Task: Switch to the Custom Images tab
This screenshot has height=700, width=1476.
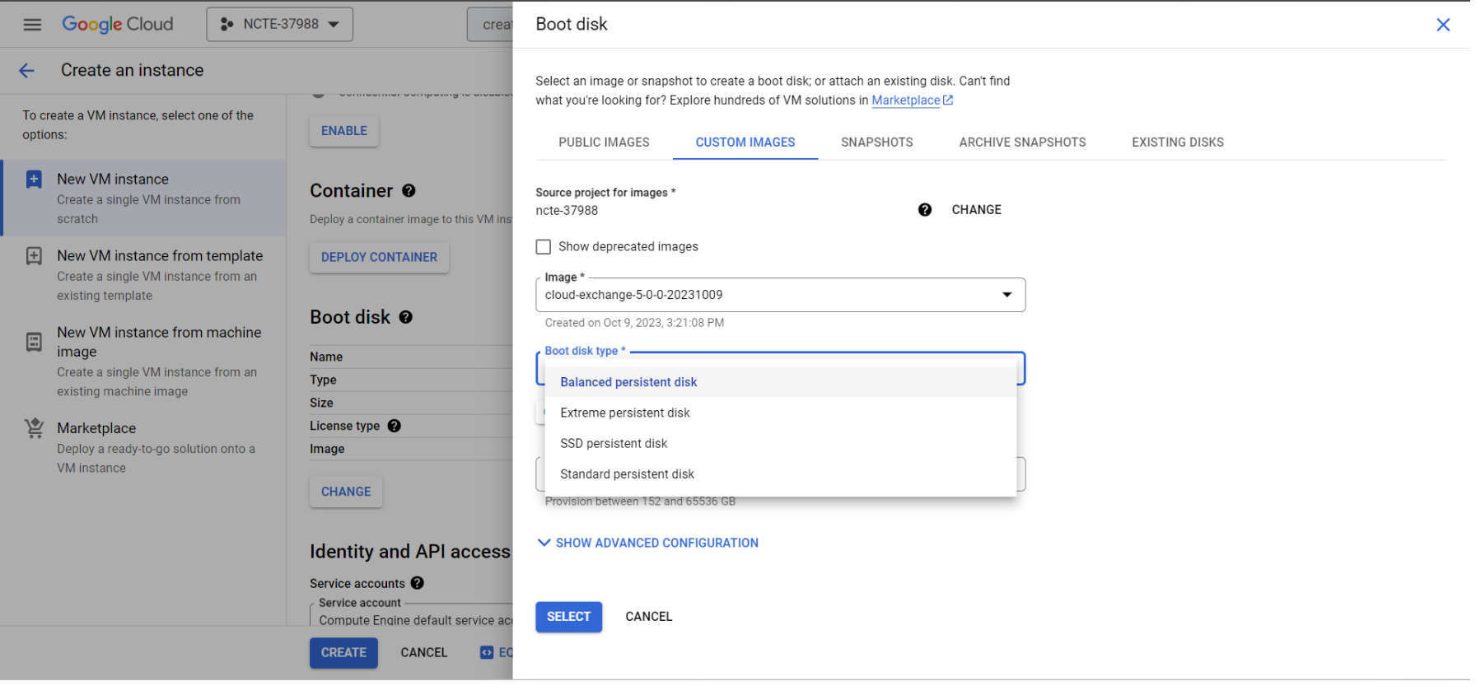Action: [745, 142]
